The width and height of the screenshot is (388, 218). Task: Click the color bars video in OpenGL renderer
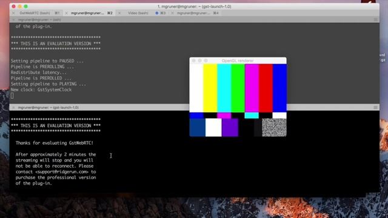pos(238,100)
